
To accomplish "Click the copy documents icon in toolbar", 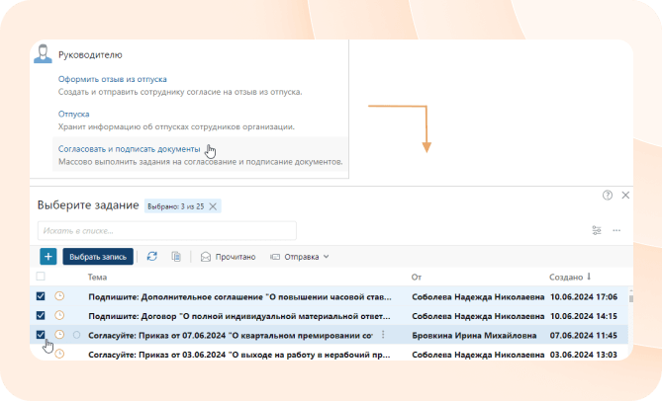I will pyautogui.click(x=176, y=257).
